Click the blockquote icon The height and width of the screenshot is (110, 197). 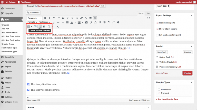tap(63, 18)
